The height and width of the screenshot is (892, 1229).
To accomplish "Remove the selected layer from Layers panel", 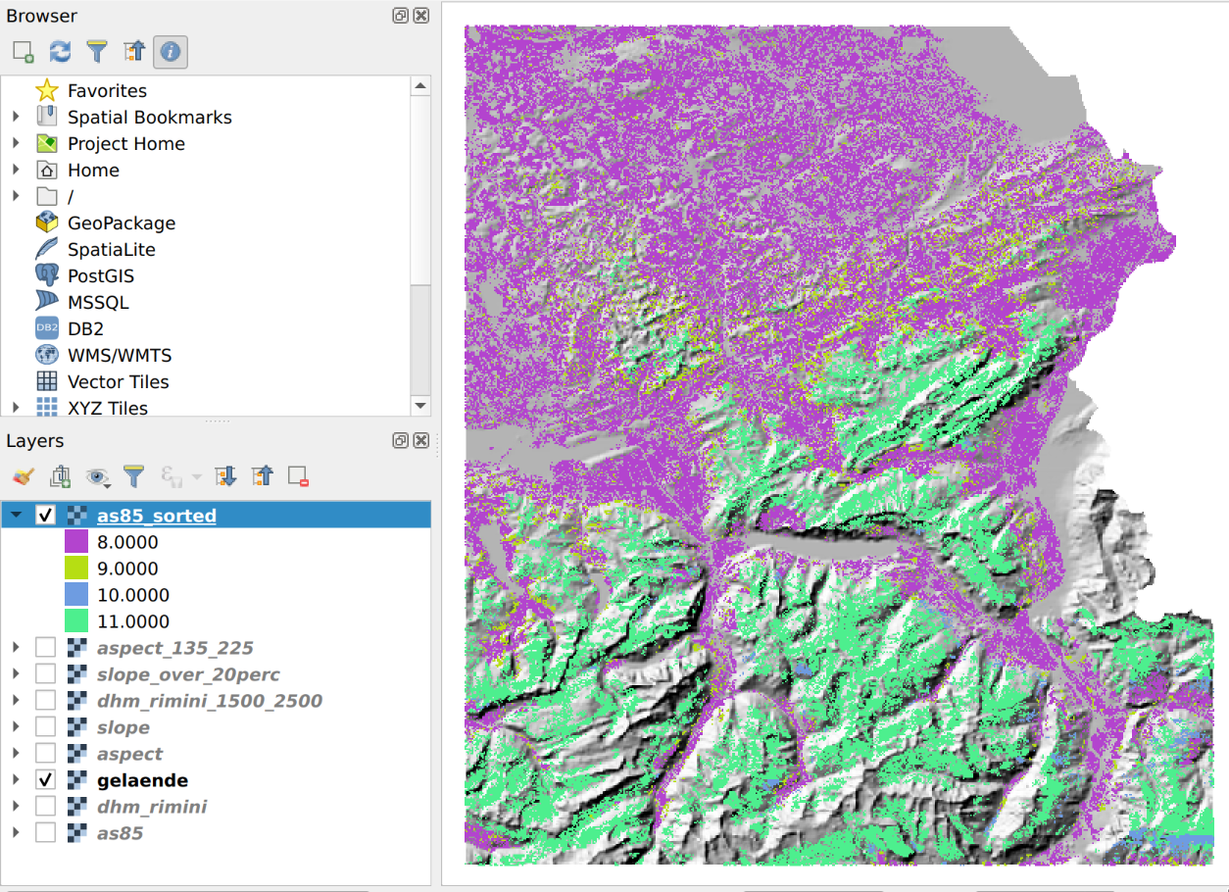I will pyautogui.click(x=299, y=477).
